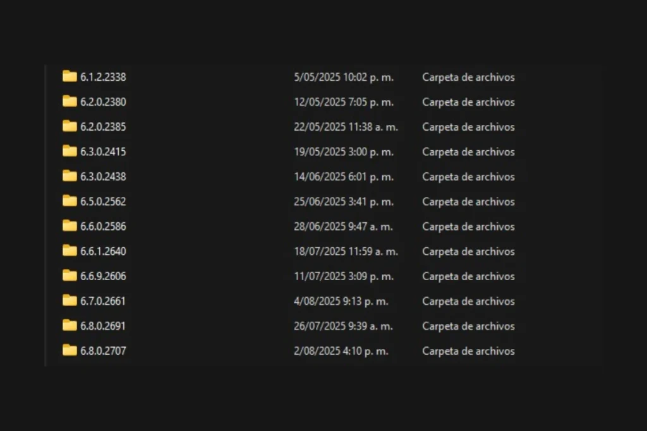Click the date 22/05/2025 11:38 a. m.
This screenshot has width=647, height=431.
point(346,127)
